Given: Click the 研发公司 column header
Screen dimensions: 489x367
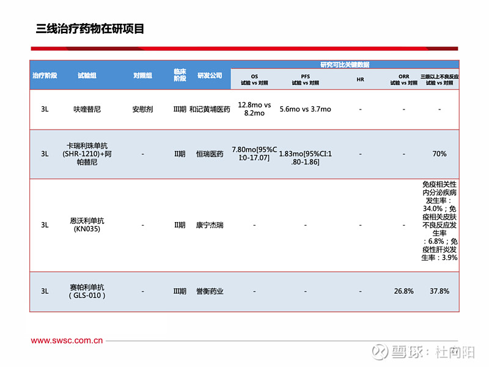Looking at the screenshot, I should pos(210,75).
